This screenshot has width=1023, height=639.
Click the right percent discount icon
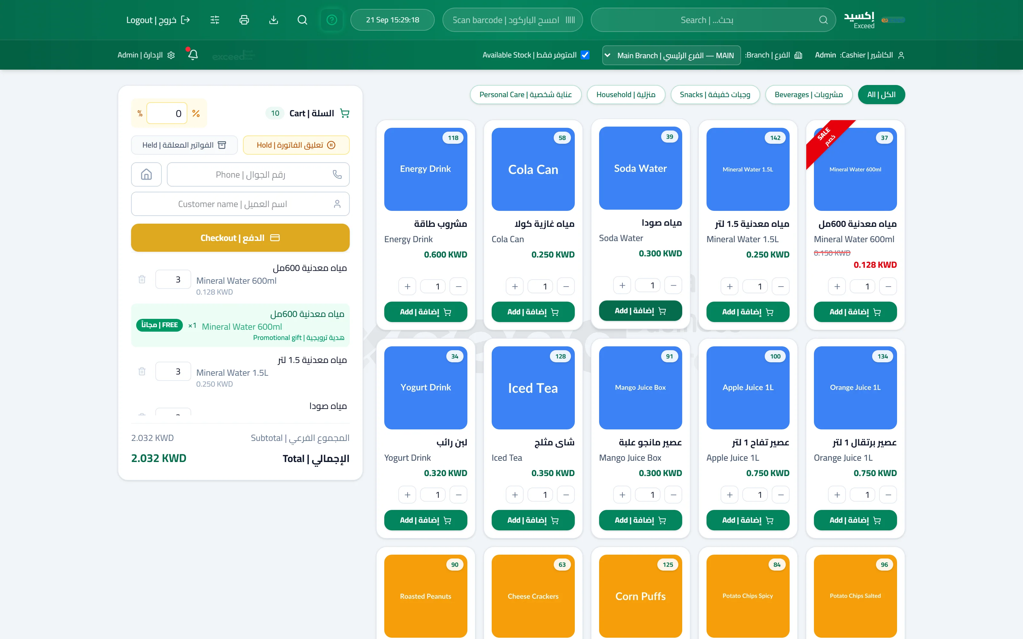[x=196, y=113]
